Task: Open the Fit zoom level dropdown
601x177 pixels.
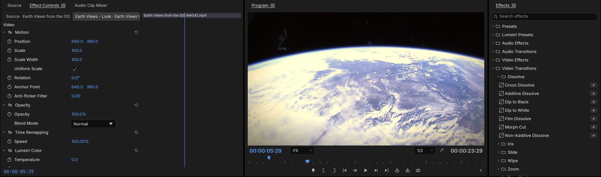Action: click(302, 151)
